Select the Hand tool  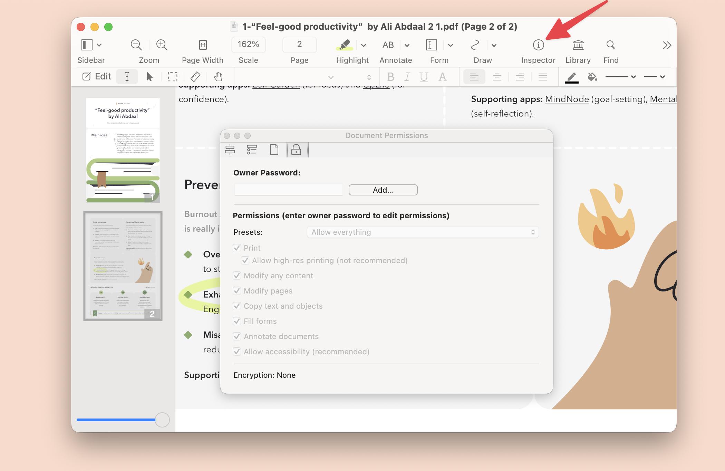tap(218, 76)
